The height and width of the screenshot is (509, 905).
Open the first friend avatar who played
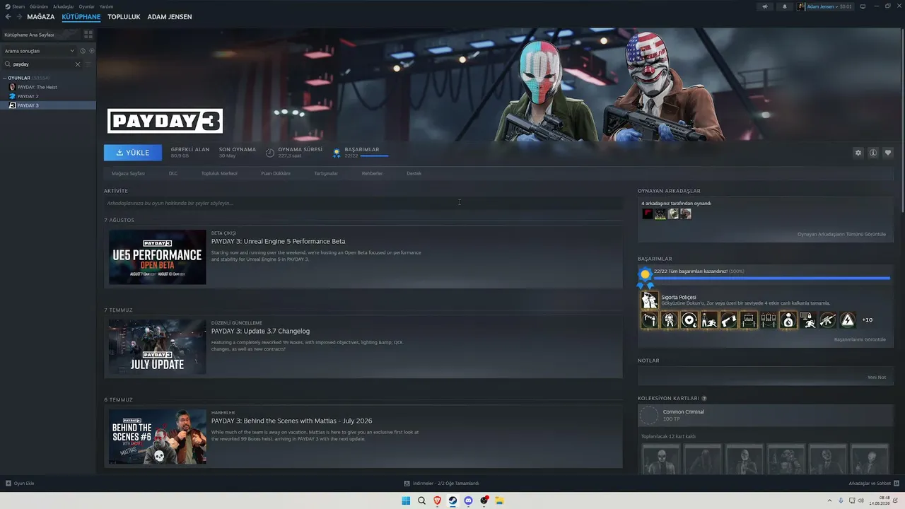pos(648,213)
